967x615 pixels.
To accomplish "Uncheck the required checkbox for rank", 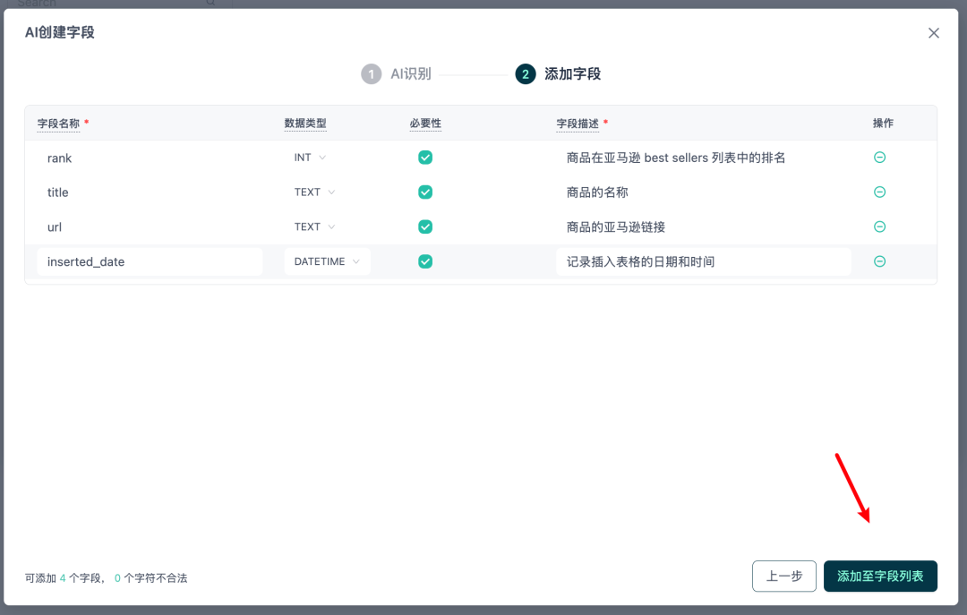I will (425, 158).
